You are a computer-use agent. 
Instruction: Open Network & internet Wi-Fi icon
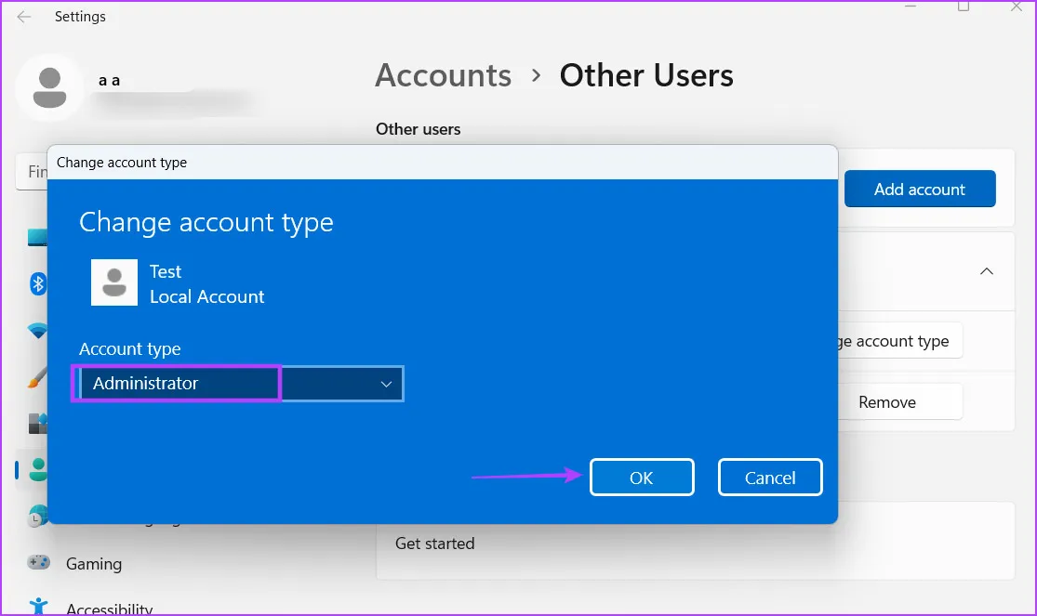pos(38,330)
